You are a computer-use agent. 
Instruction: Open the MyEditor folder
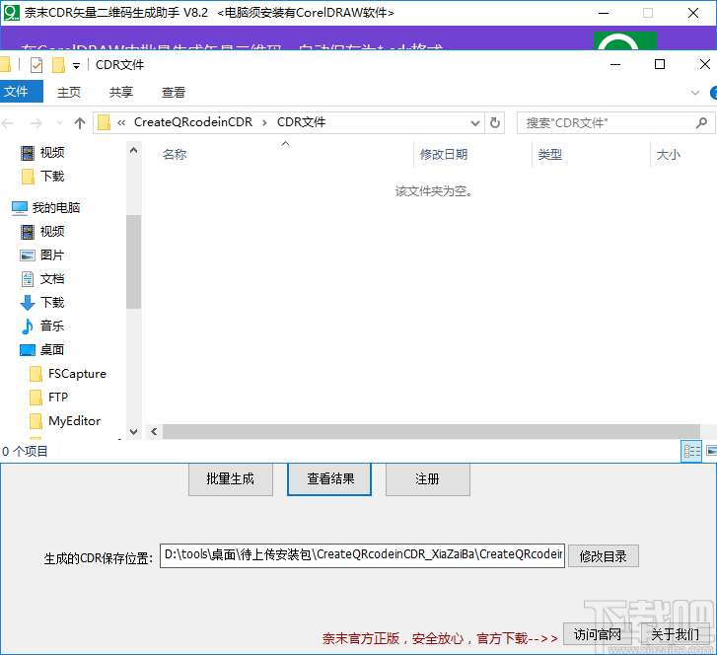pyautogui.click(x=65, y=421)
